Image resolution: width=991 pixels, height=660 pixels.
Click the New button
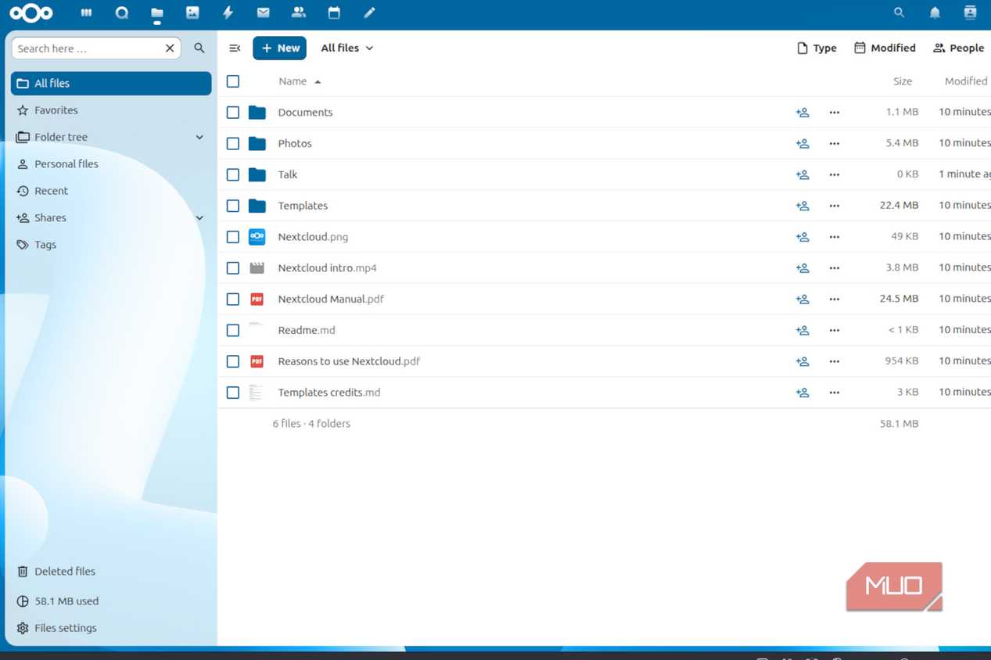279,48
